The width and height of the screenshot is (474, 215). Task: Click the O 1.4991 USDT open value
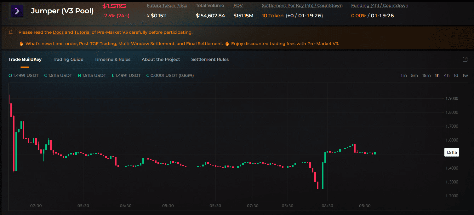24,76
